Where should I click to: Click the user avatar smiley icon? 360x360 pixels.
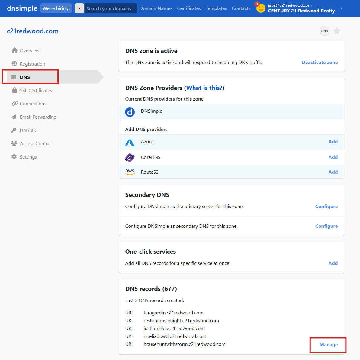coord(261,8)
